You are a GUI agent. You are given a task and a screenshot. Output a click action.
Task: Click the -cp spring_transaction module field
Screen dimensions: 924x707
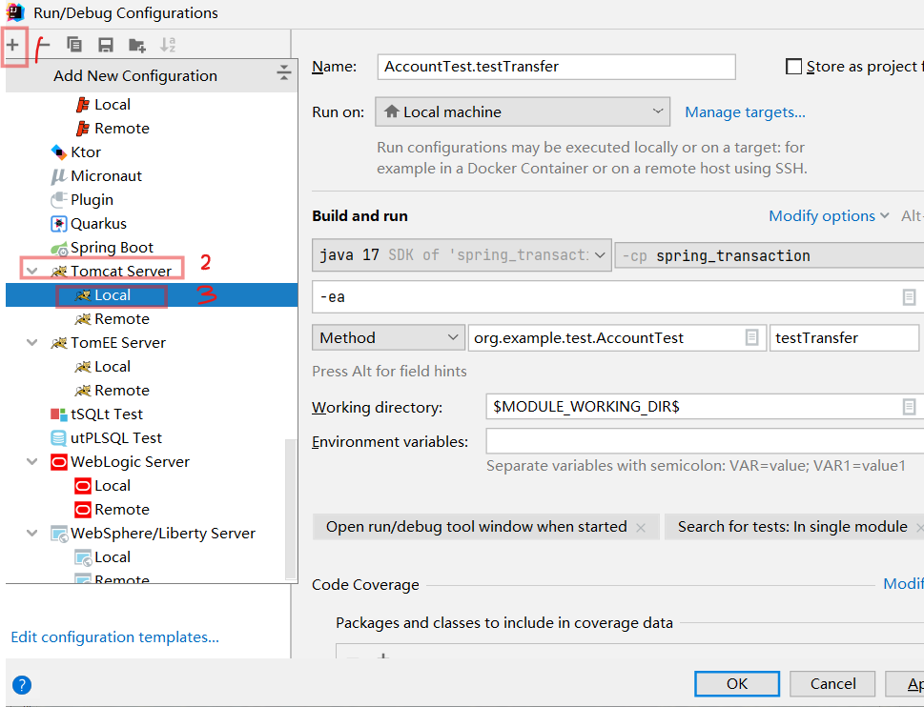click(x=769, y=255)
